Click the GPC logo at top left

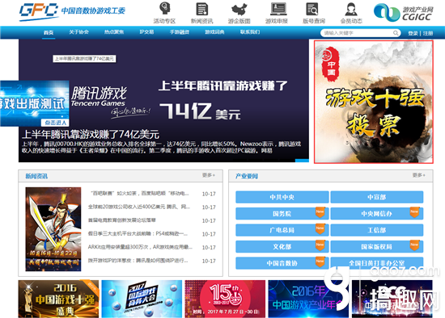[72, 11]
